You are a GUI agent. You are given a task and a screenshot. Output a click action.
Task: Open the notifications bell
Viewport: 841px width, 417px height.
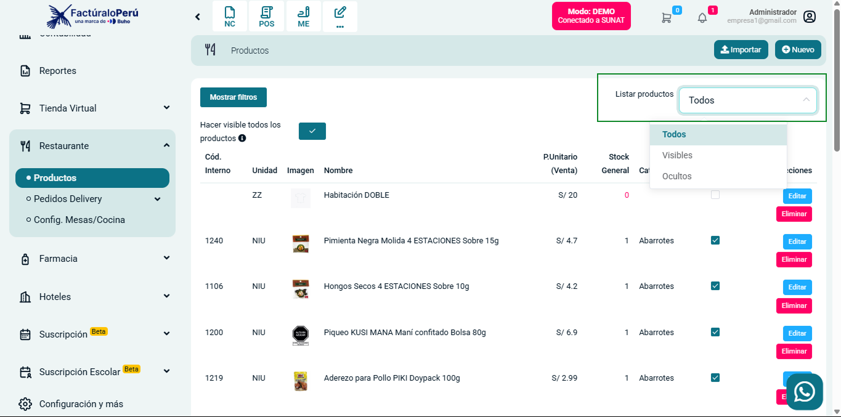click(x=702, y=18)
